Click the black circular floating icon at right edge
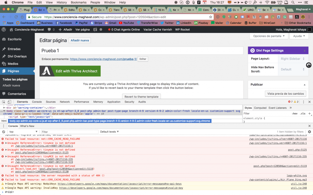 click(309, 65)
